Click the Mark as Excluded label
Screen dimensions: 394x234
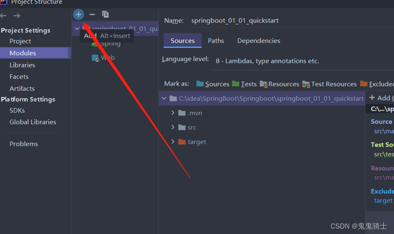[382, 84]
